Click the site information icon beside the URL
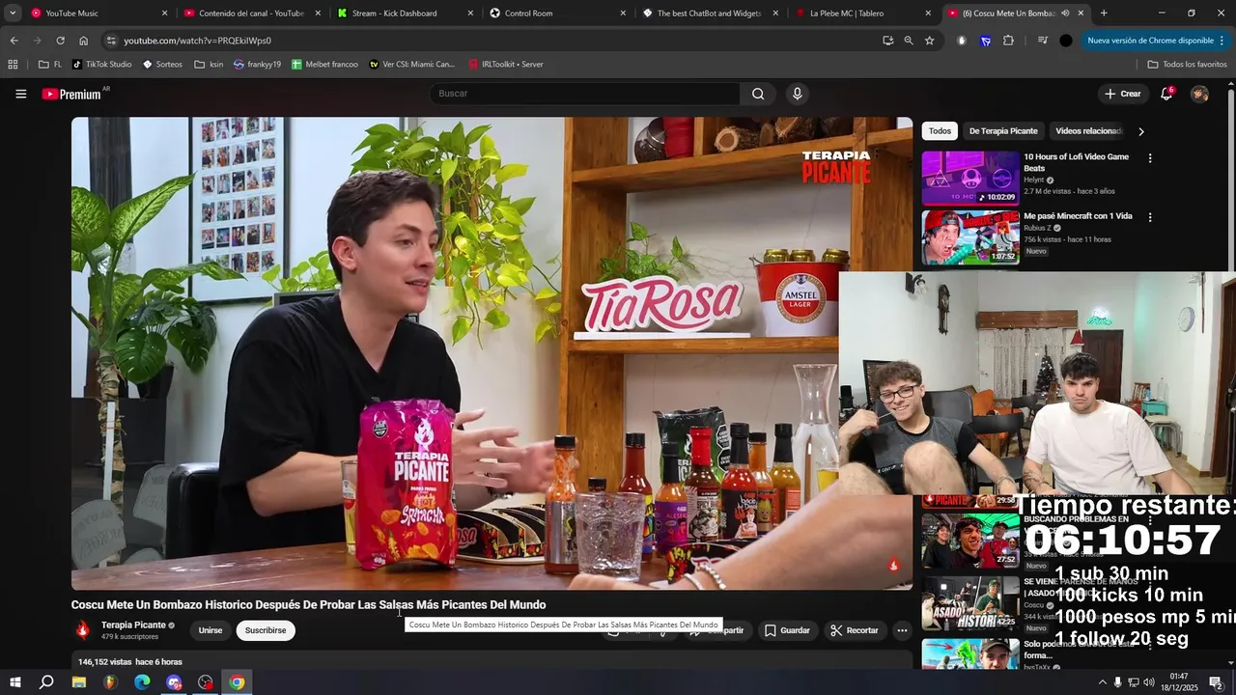 point(111,41)
